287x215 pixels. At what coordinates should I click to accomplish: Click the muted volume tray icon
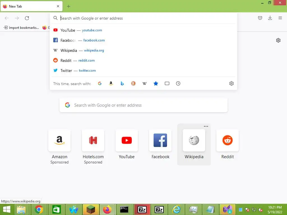[261, 210]
